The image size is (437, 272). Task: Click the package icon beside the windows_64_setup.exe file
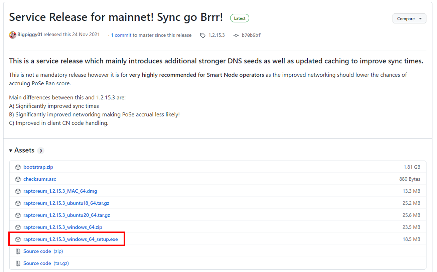(18, 239)
